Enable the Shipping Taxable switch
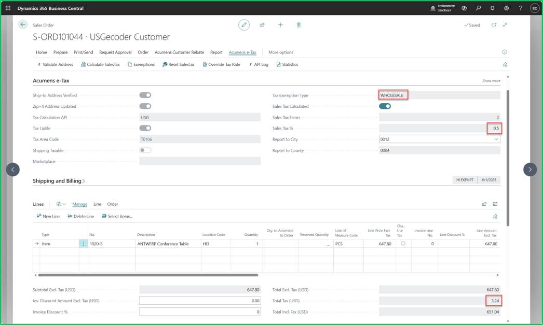Screen dimensions: 543x325 point(145,150)
